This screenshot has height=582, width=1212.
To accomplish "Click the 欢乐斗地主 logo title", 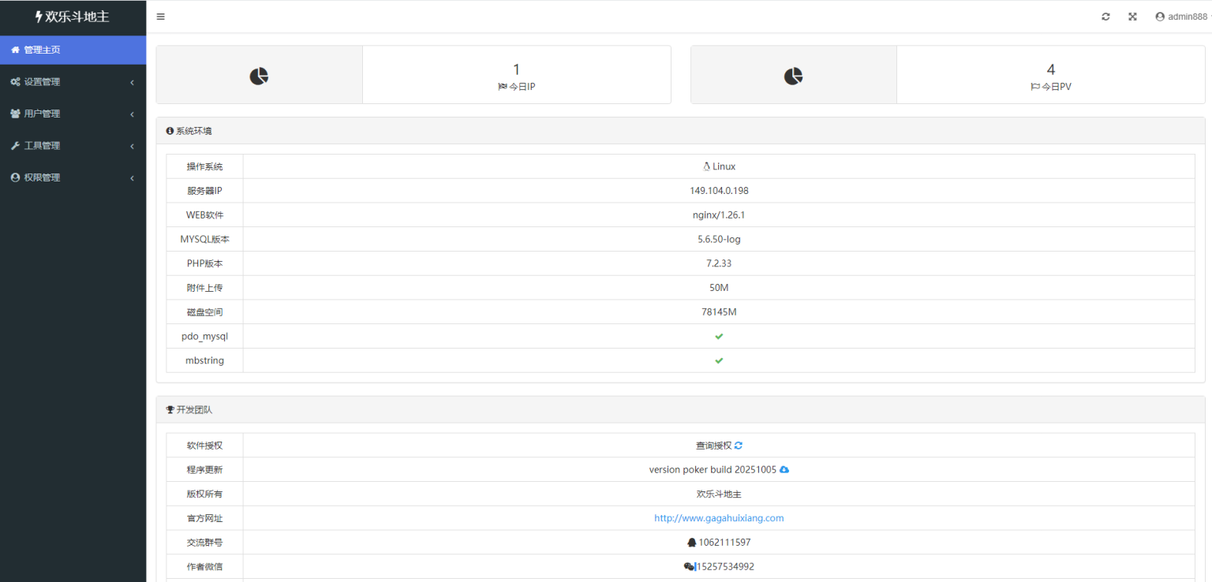I will [73, 17].
